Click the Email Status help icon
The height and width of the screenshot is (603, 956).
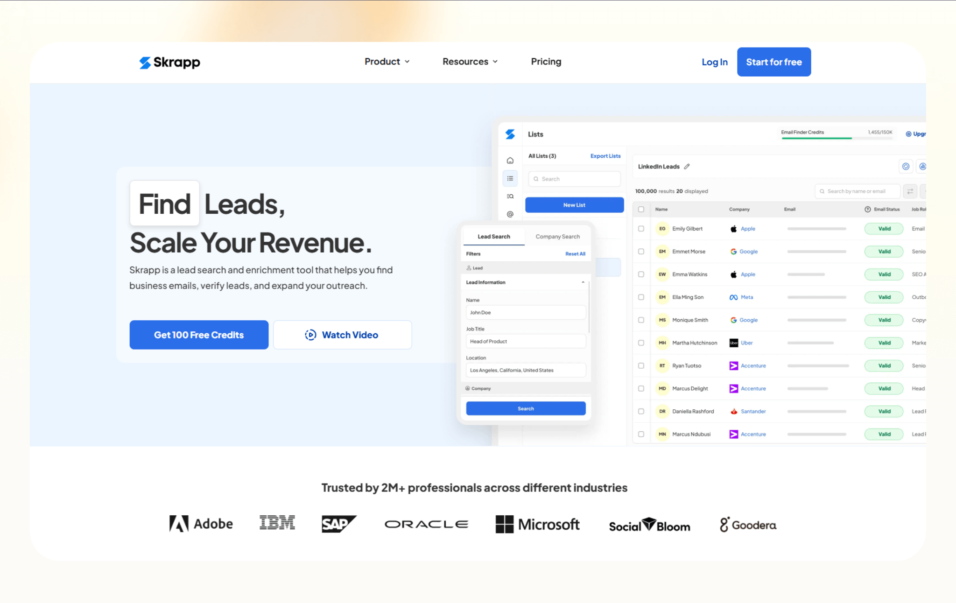(867, 210)
